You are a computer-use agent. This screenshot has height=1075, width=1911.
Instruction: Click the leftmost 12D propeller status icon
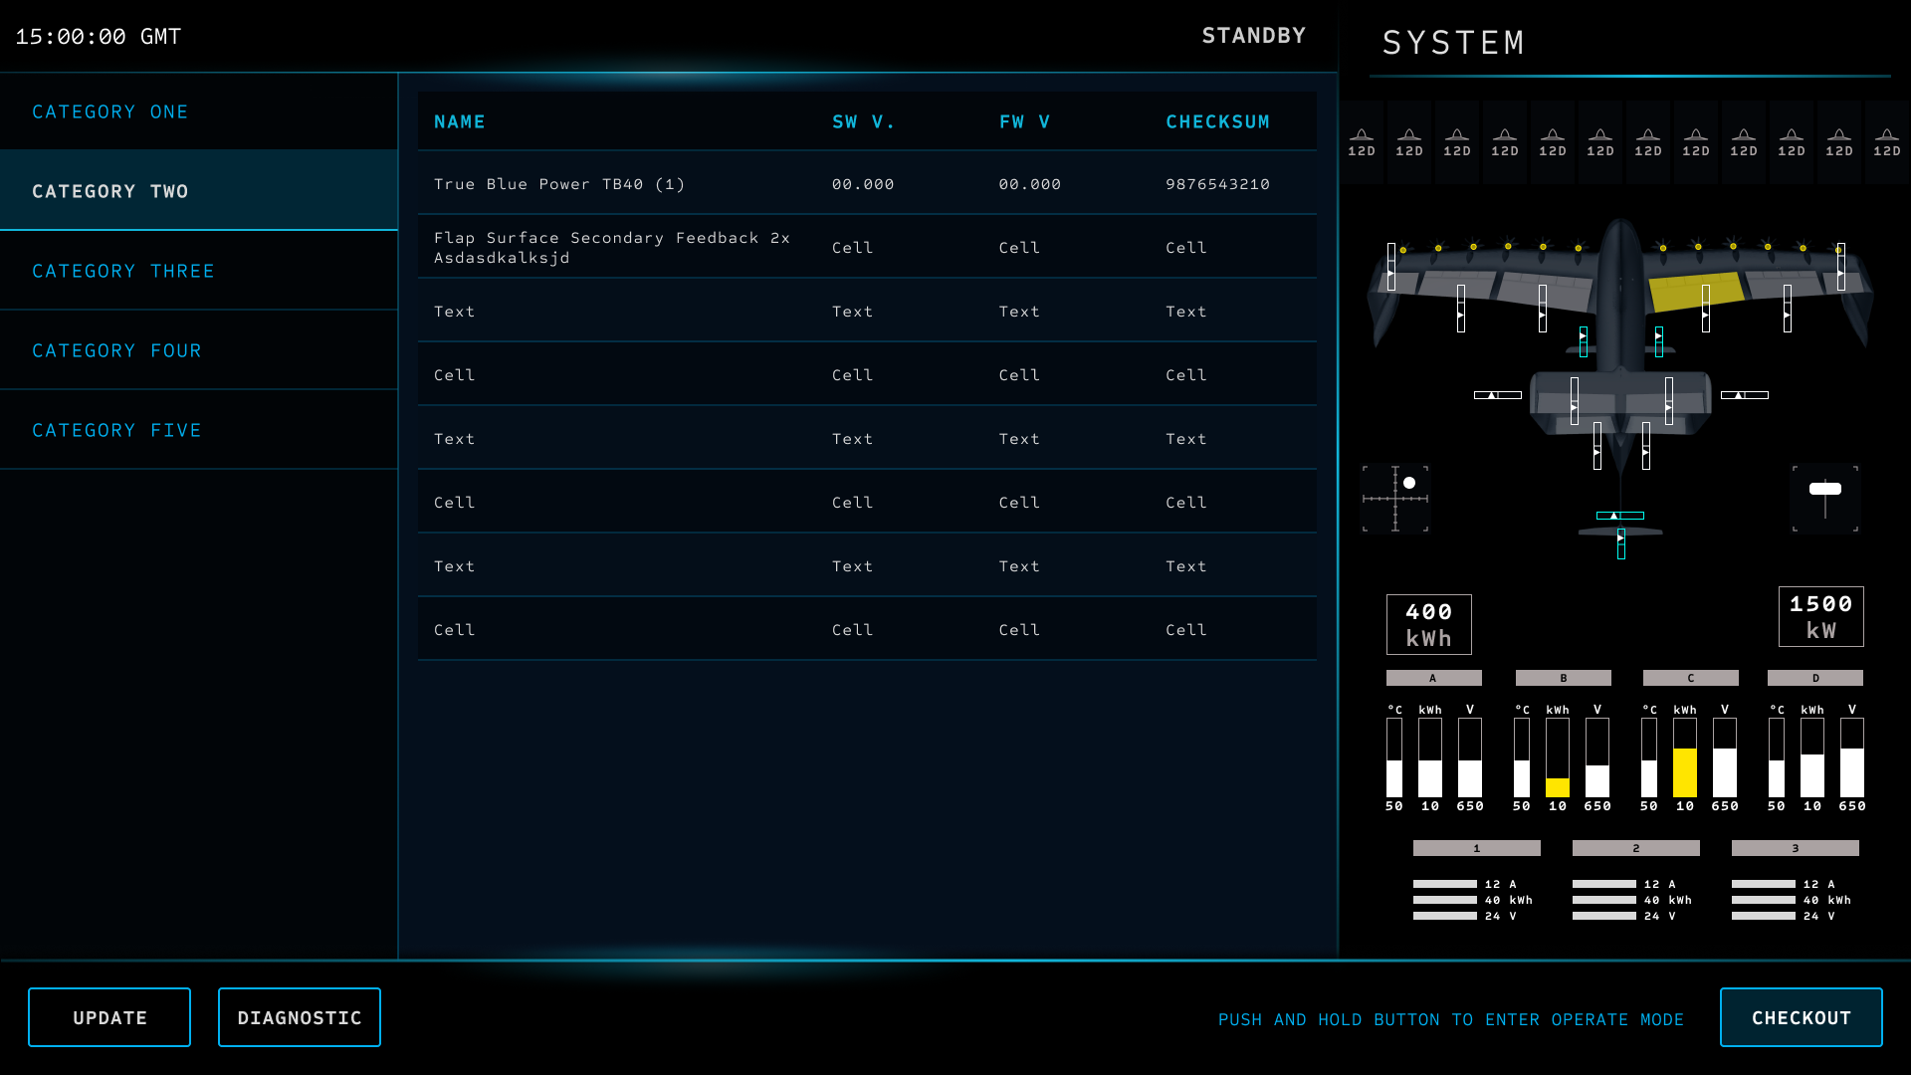pyautogui.click(x=1362, y=142)
